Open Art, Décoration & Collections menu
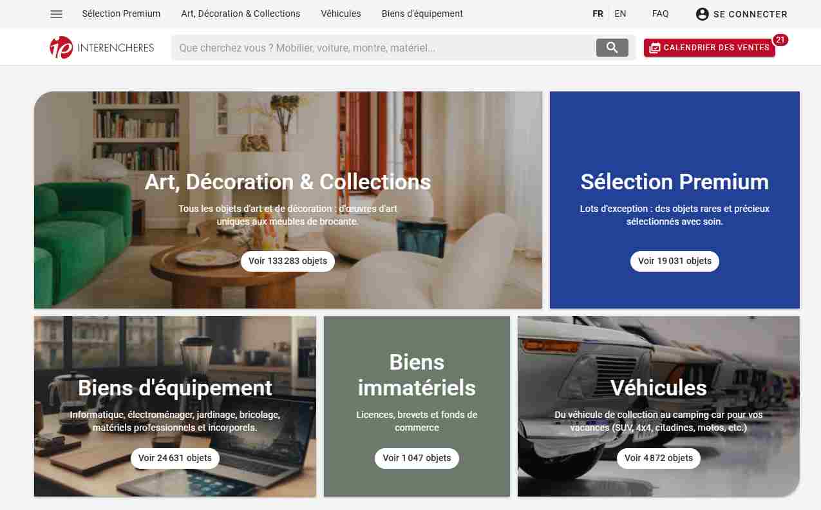This screenshot has height=510, width=821. pyautogui.click(x=241, y=14)
